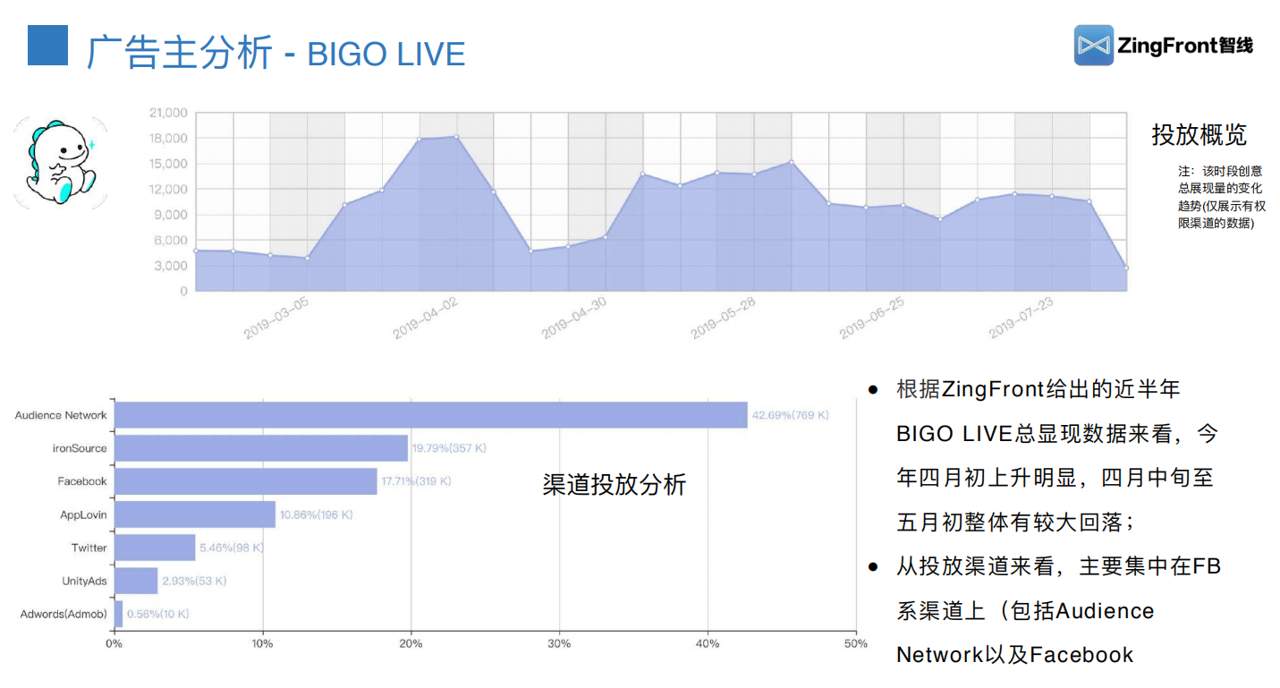
Task: Click the UnityAds bar
Action: [x=136, y=581]
